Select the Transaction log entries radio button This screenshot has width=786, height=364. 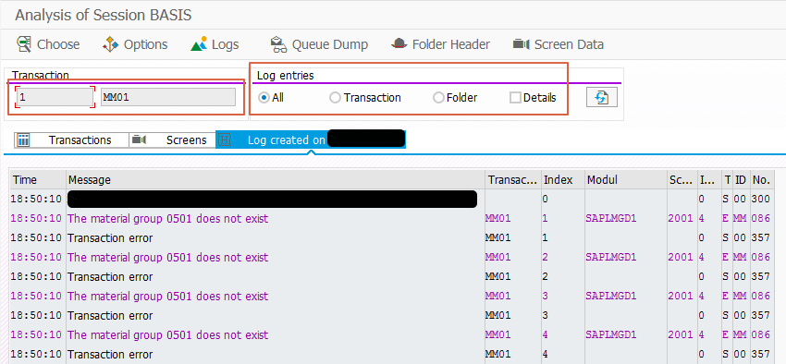[x=335, y=98]
